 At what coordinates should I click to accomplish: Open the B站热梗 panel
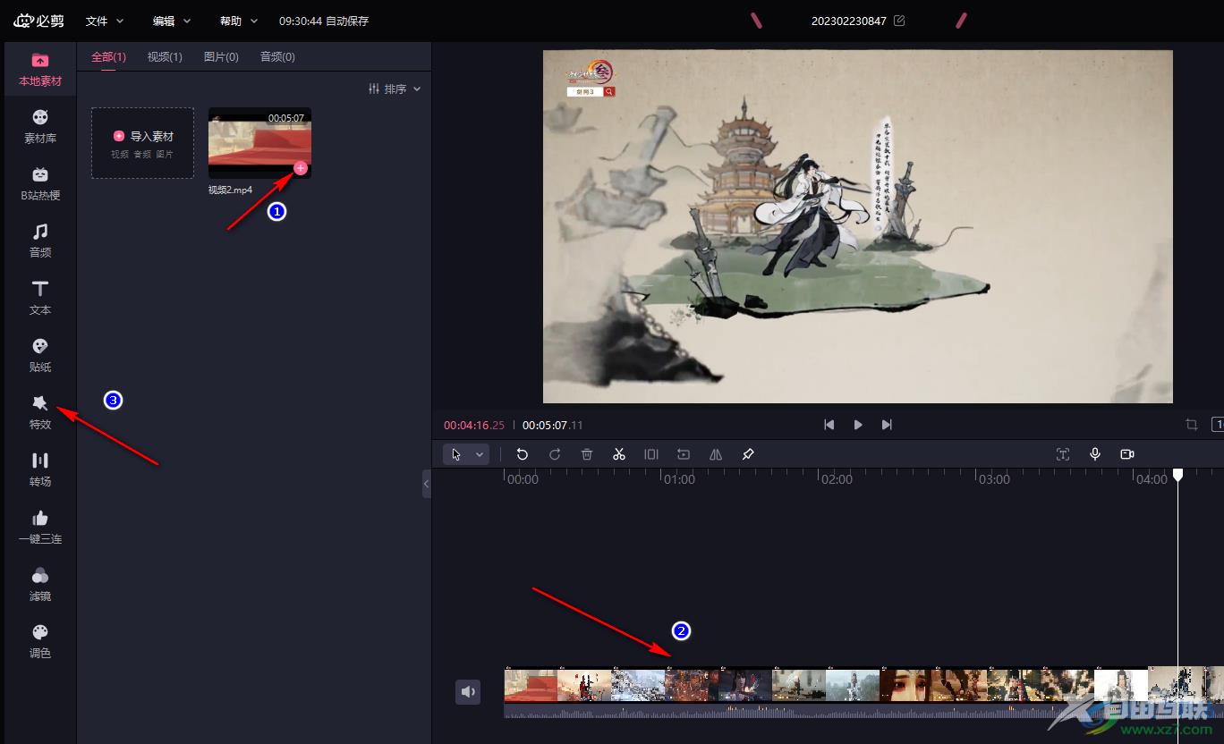coord(40,184)
